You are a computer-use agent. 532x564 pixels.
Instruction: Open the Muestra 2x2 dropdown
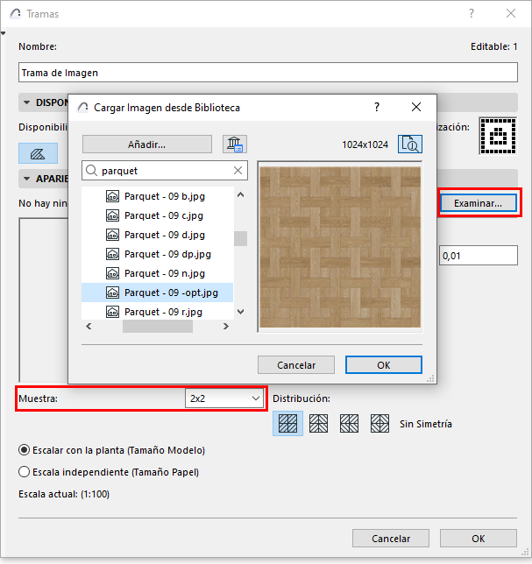click(x=224, y=398)
